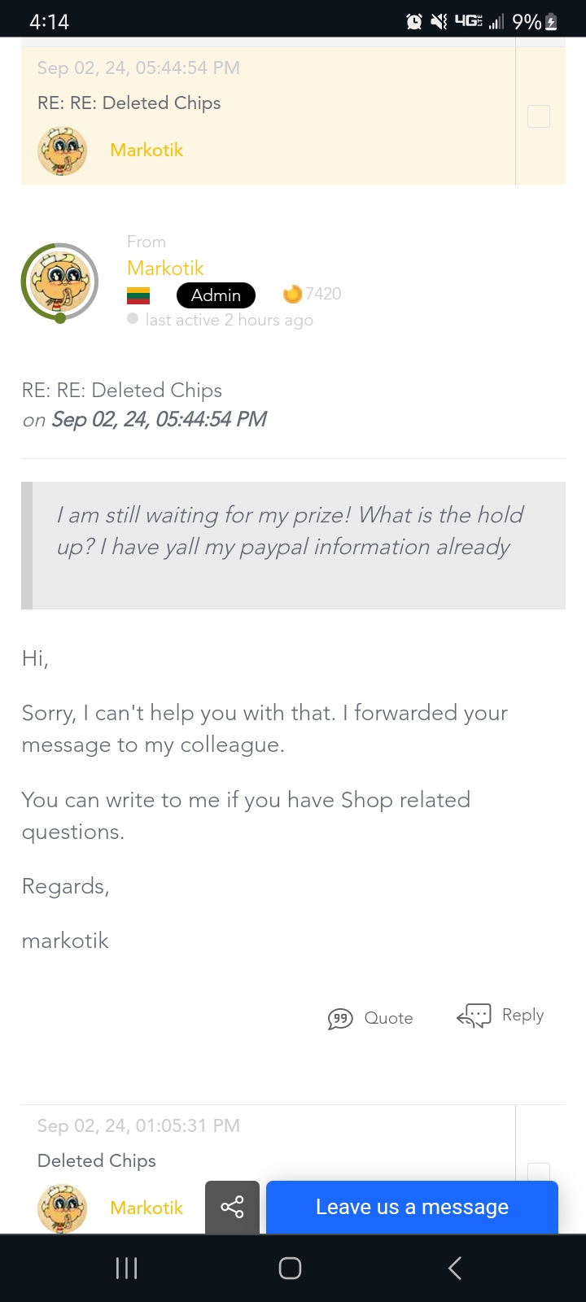Tap Markotik name in top message row
This screenshot has width=586, height=1302.
click(146, 151)
